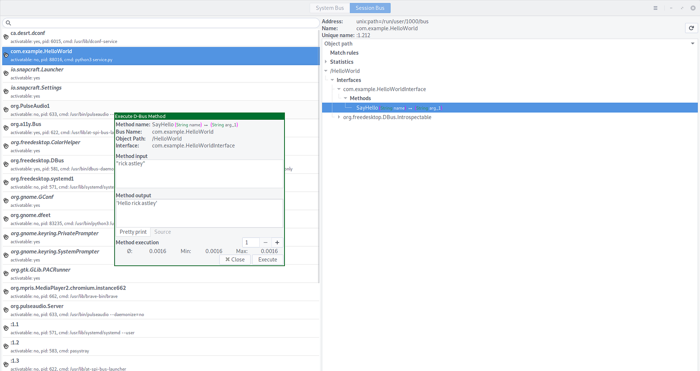Click inside the Method output text area
The height and width of the screenshot is (371, 700).
coord(200,213)
